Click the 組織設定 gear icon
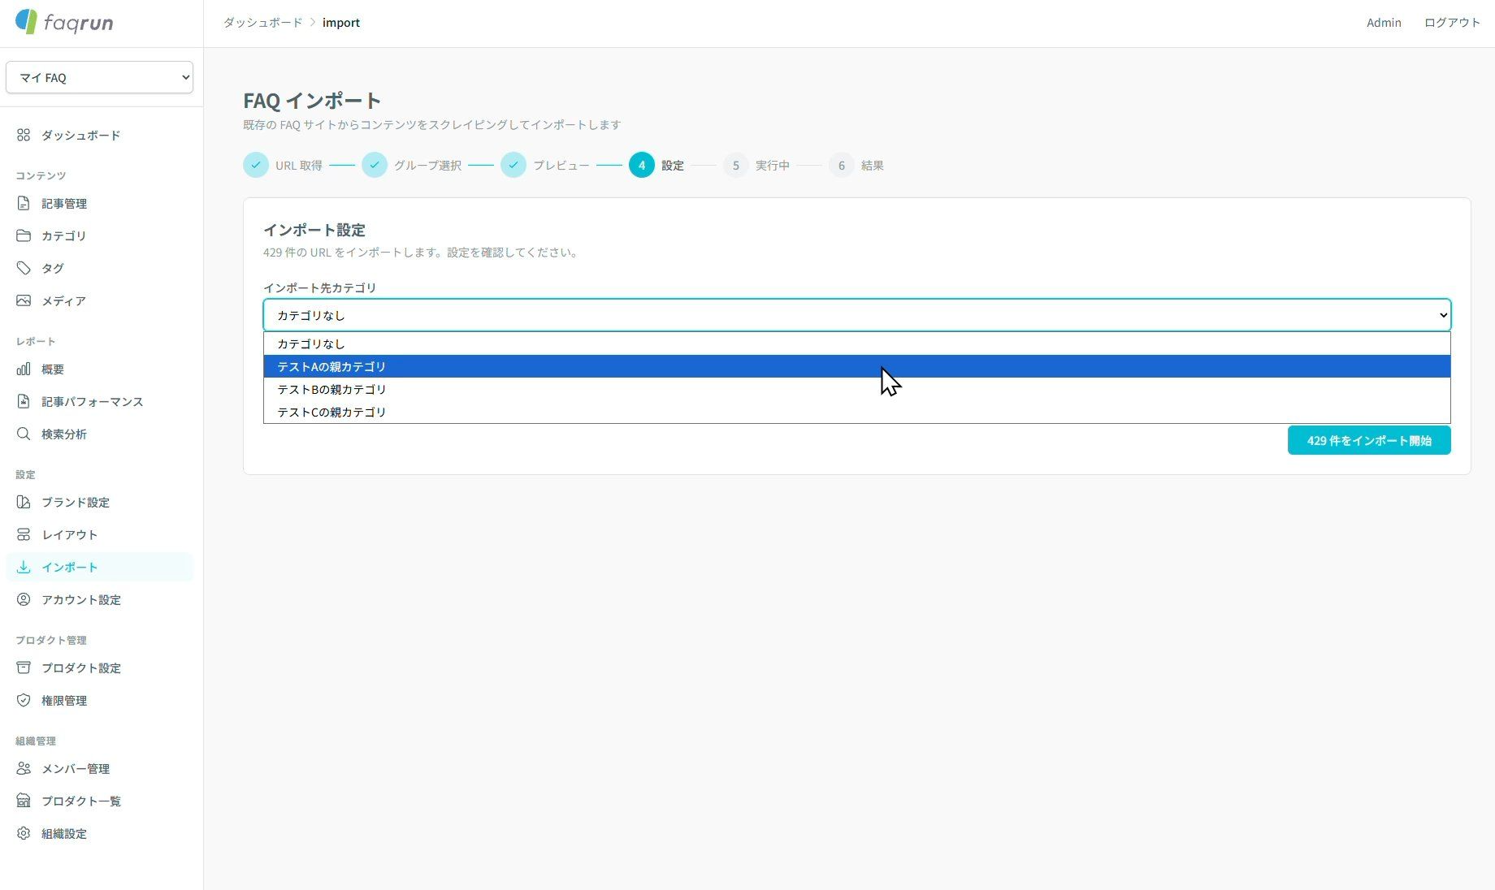This screenshot has width=1495, height=890. click(x=24, y=833)
